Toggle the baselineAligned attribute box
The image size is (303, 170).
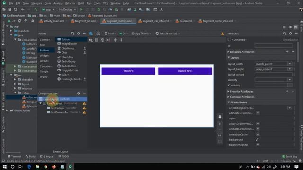[x=258, y=145]
